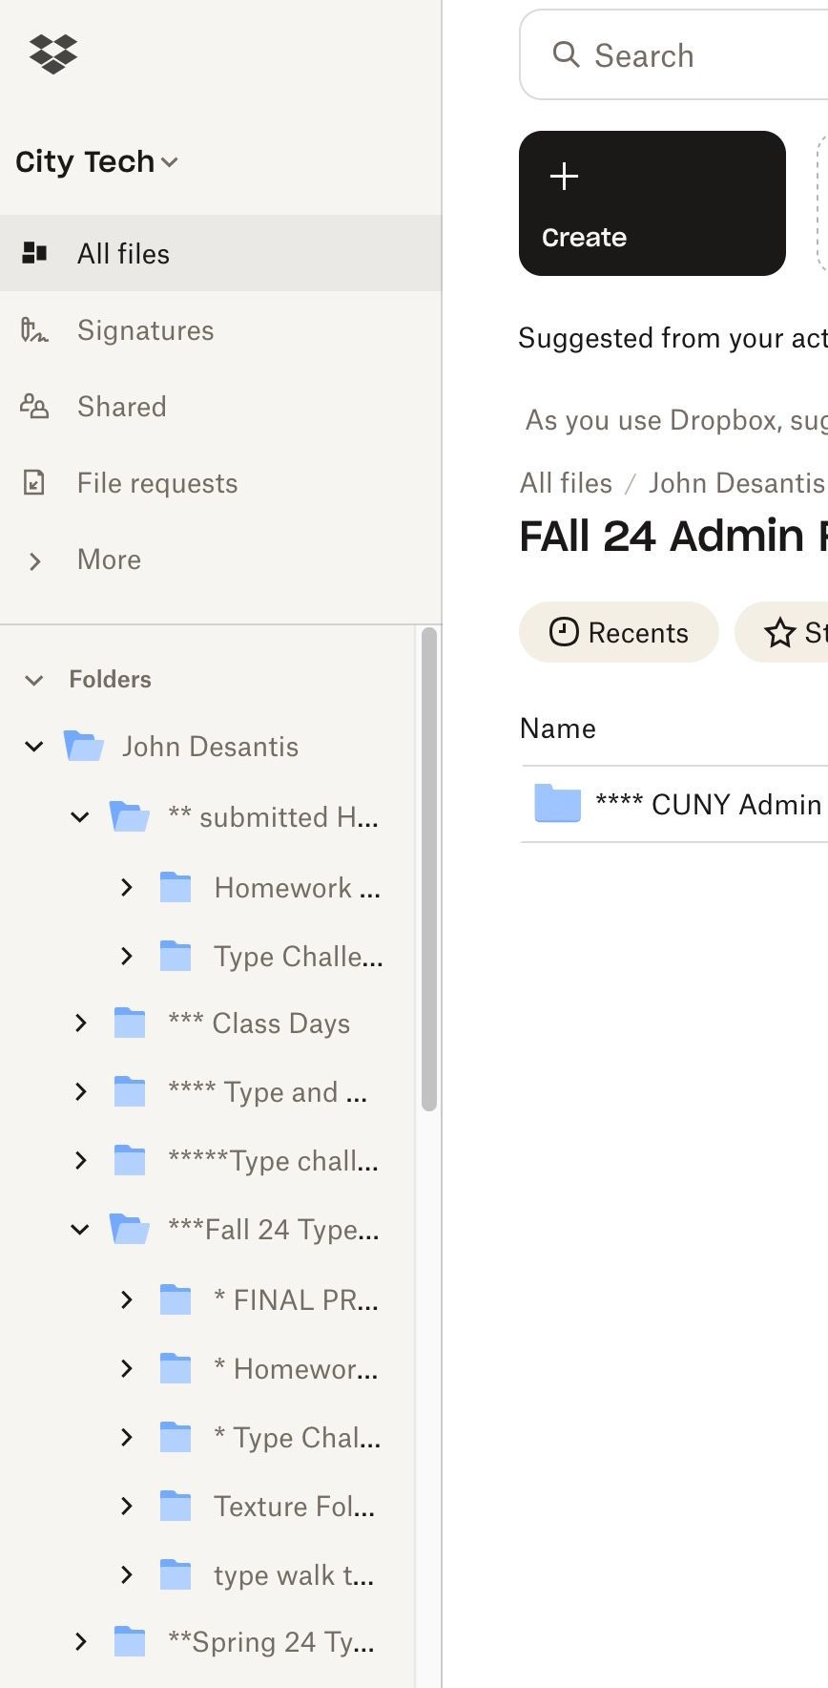Image resolution: width=828 pixels, height=1688 pixels.
Task: Click the Signatures pen icon
Action: click(x=34, y=330)
